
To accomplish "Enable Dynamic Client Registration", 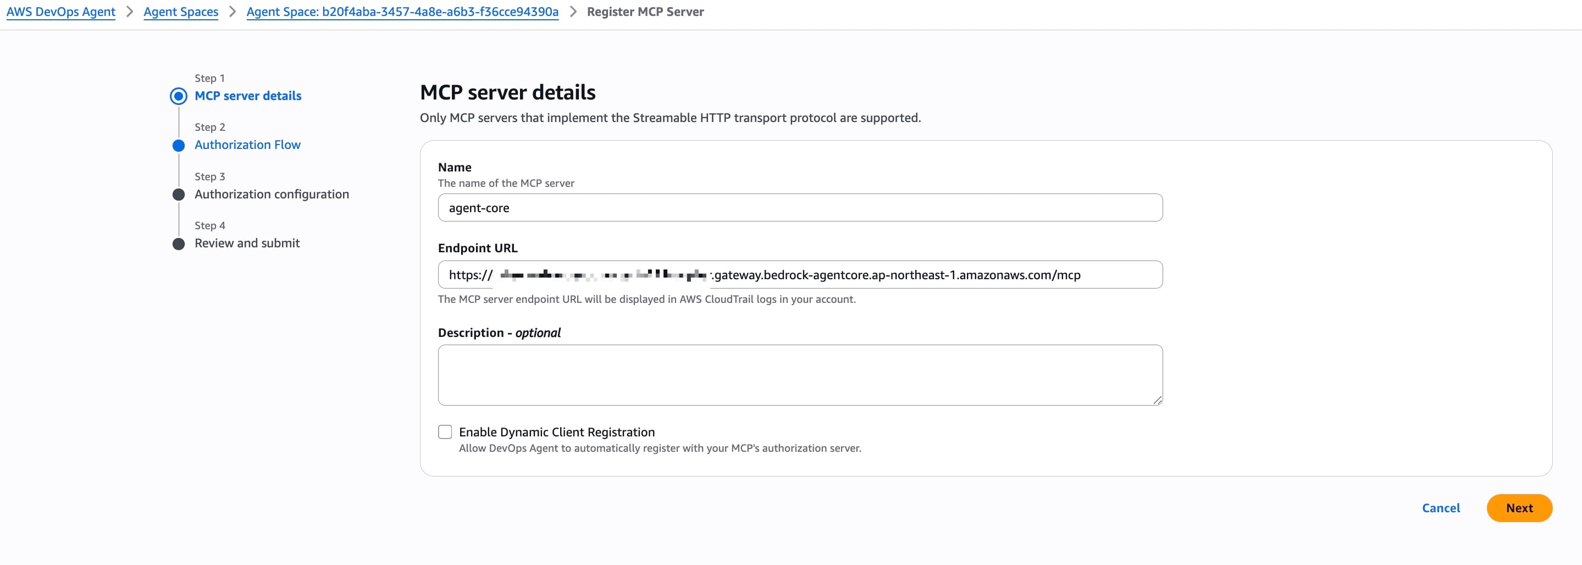I will click(445, 431).
